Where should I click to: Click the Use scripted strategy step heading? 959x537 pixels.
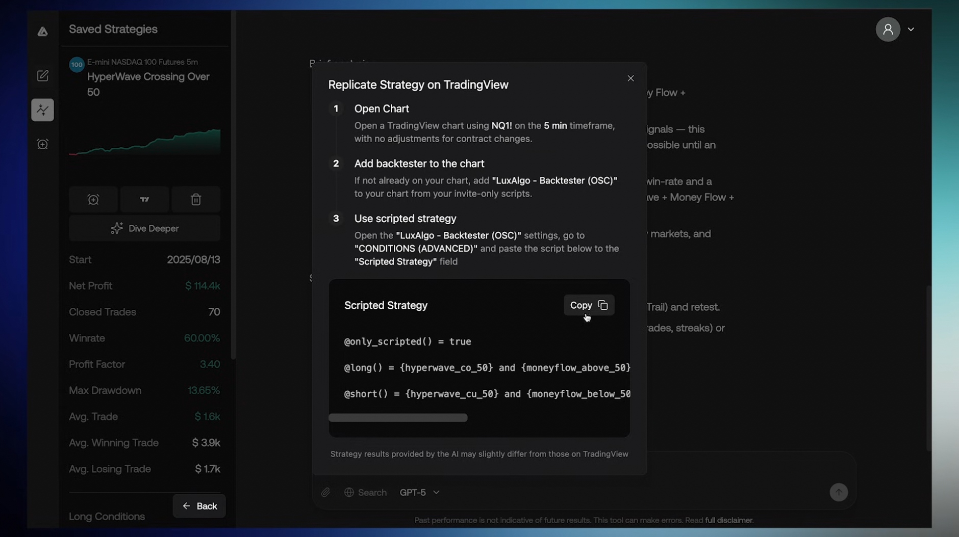(406, 219)
